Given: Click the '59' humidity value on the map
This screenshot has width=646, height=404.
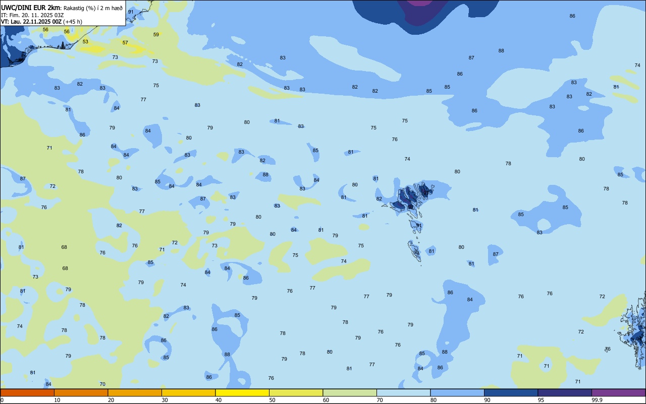Looking at the screenshot, I should 156,35.
